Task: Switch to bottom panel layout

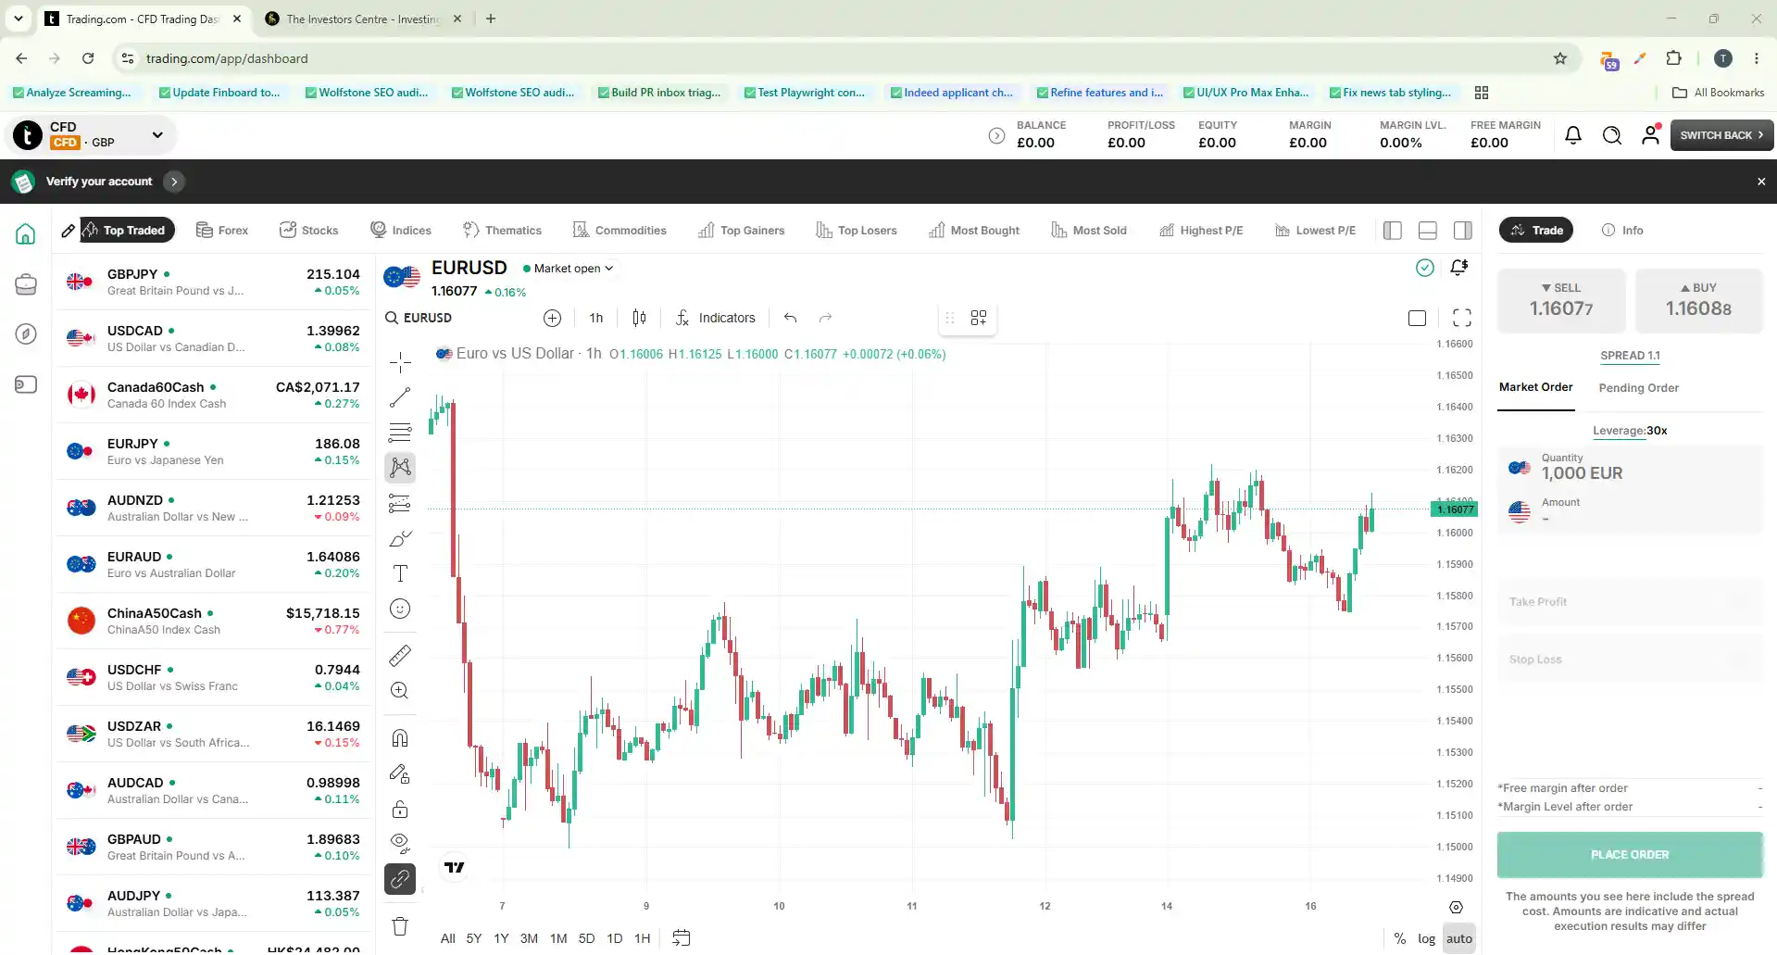Action: [1428, 231]
